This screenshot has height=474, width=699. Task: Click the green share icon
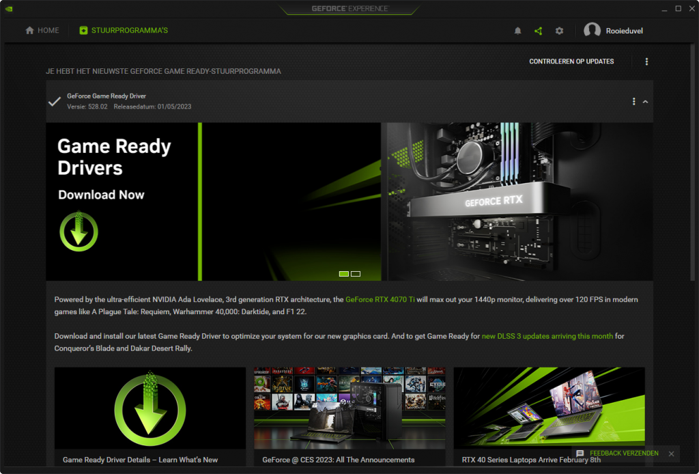click(x=538, y=31)
